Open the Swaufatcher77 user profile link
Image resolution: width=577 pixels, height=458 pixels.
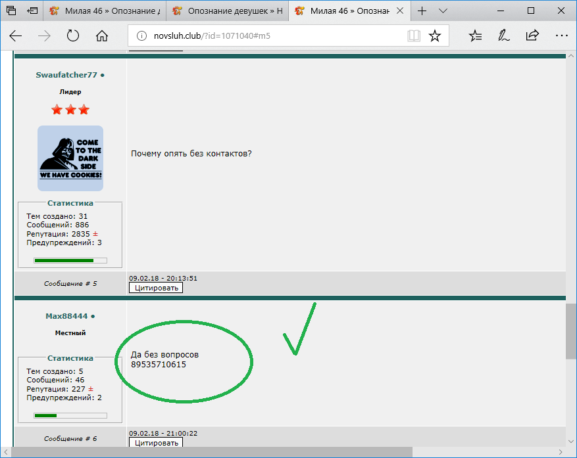tap(66, 75)
